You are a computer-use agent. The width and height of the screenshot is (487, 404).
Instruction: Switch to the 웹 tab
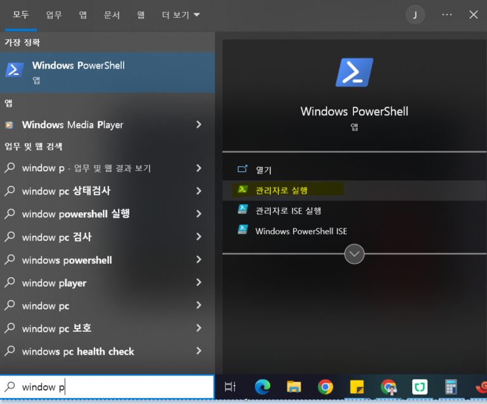tap(141, 15)
